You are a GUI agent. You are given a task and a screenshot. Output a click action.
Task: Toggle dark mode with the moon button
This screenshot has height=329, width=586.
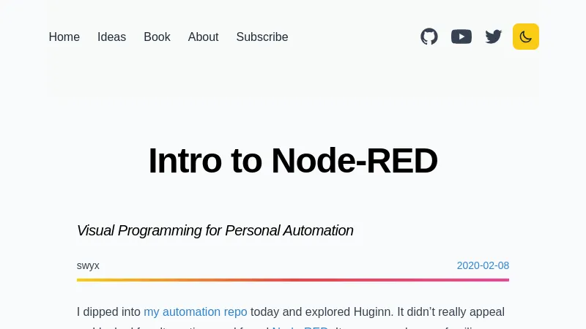(x=526, y=37)
